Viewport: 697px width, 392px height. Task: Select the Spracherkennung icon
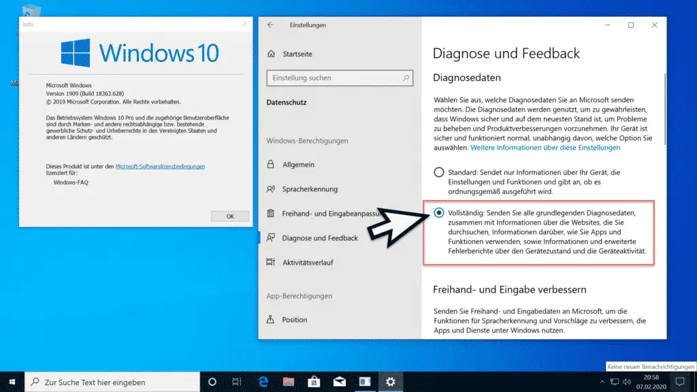click(x=270, y=189)
